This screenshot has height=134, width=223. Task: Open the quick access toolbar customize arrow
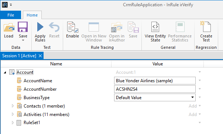pos(11,5)
